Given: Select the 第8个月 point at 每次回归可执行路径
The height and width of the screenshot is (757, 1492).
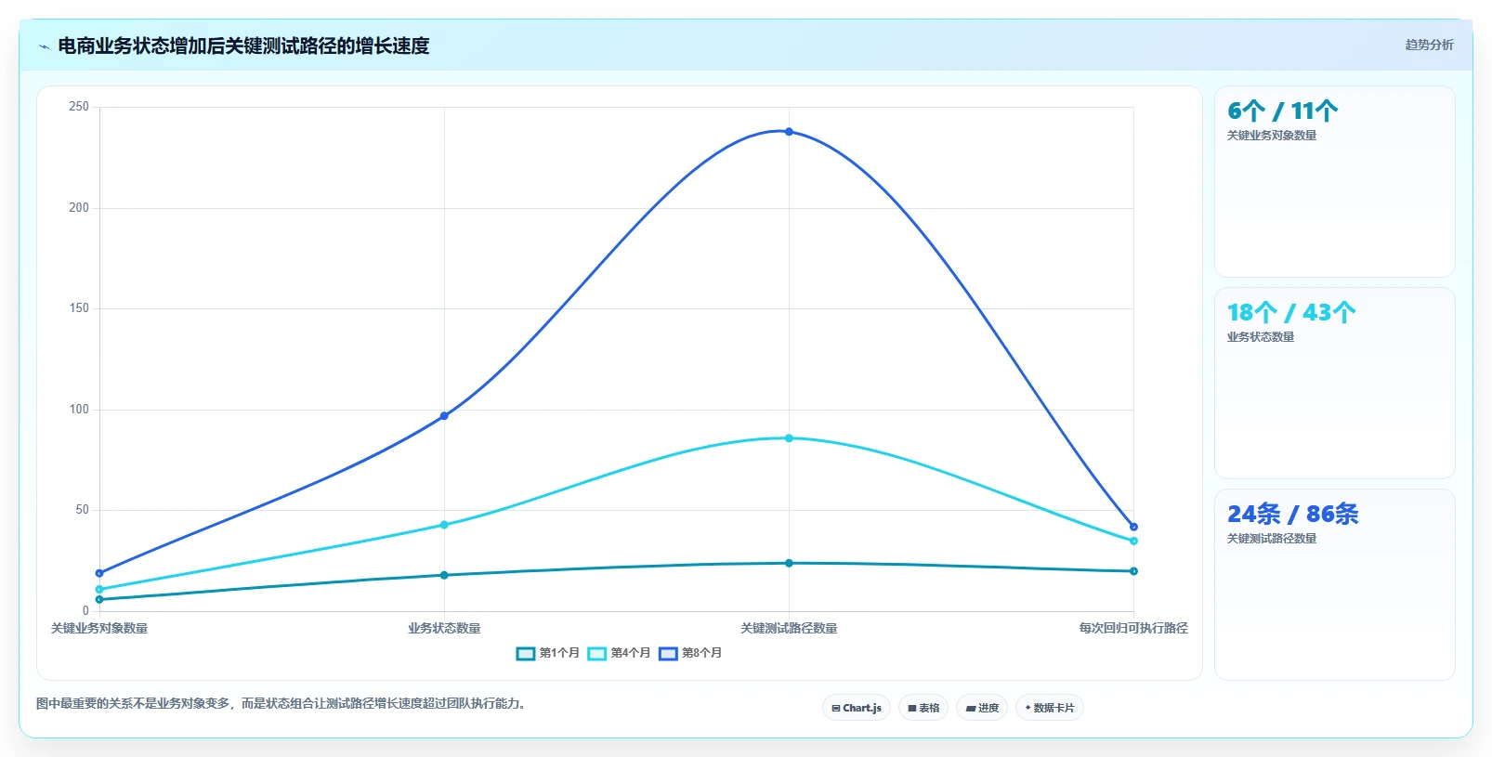Looking at the screenshot, I should (1133, 527).
